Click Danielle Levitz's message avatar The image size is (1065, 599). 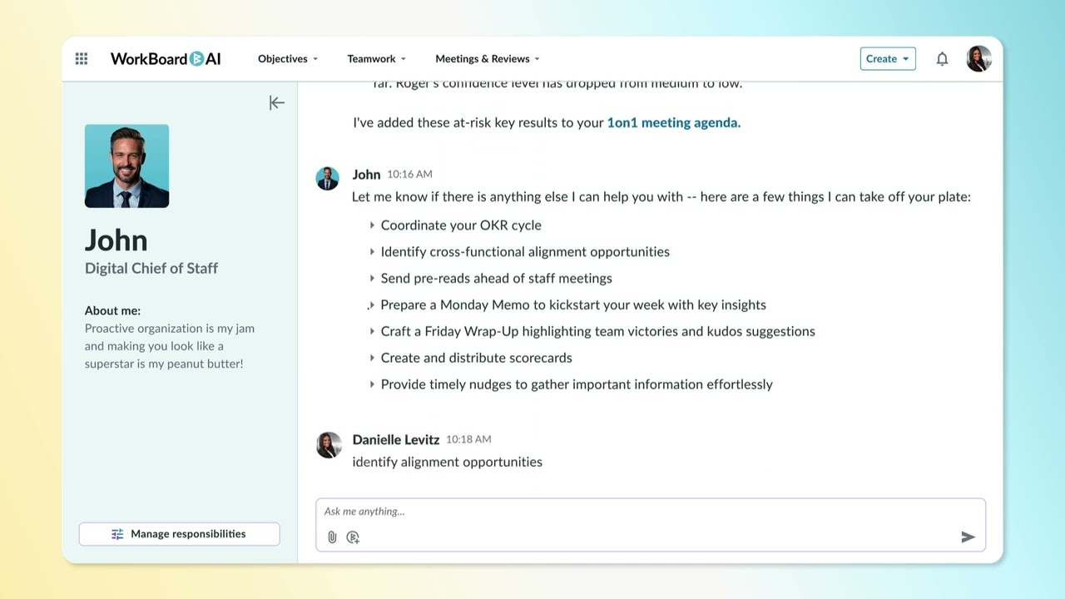pos(329,444)
